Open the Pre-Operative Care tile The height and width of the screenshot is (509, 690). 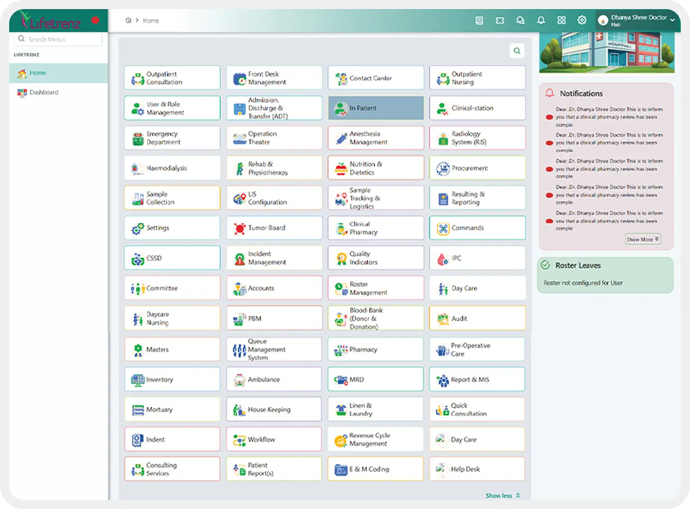[477, 349]
